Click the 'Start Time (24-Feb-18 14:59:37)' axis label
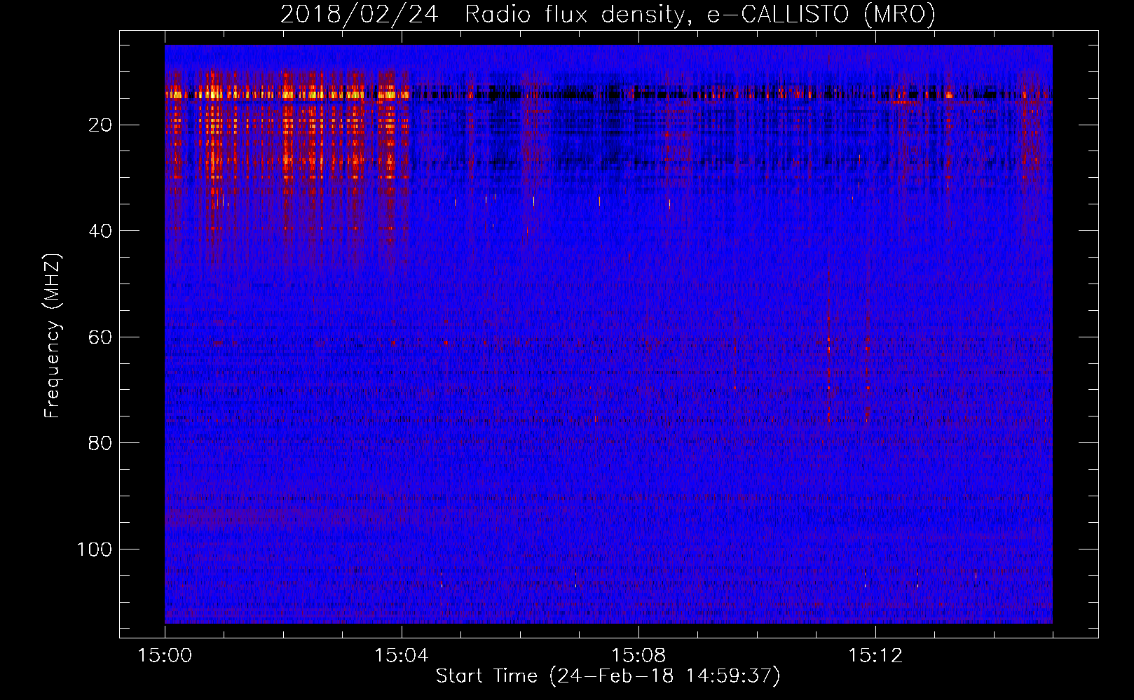Viewport: 1134px width, 700px height. coord(608,676)
